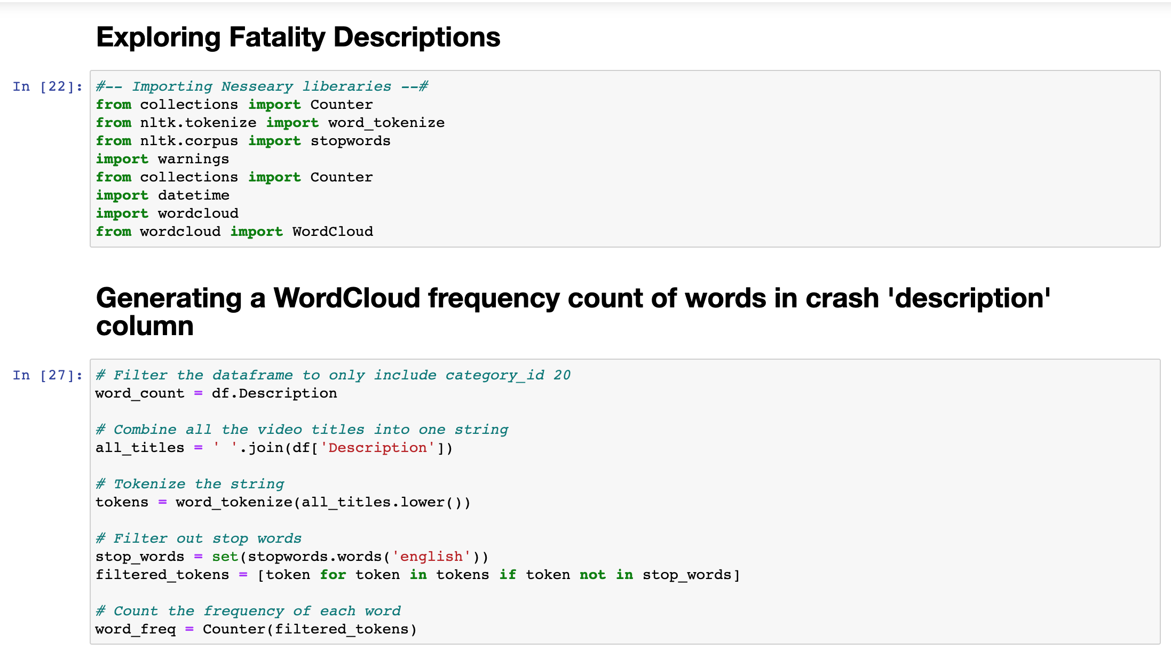Click the 'Tokenize the string' comment
This screenshot has height=650, width=1171.
coord(190,484)
